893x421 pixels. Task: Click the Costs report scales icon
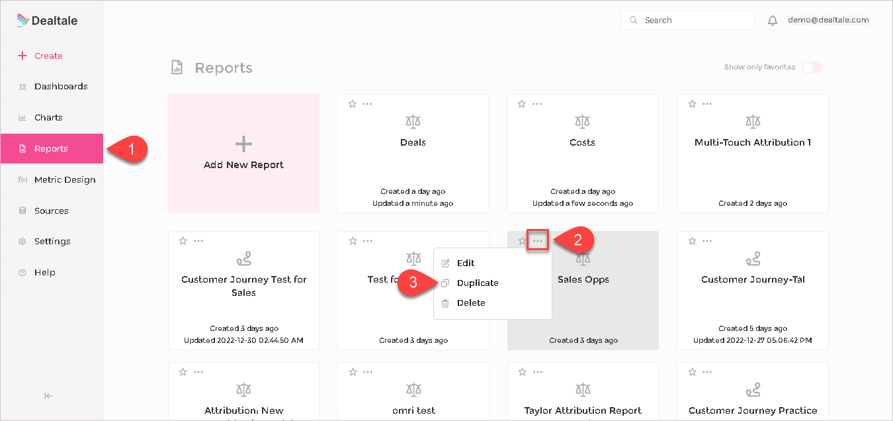click(x=582, y=121)
